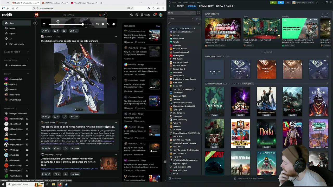The image size is (333, 187).
Task: Open Steam notifications bell
Action: tap(288, 2)
